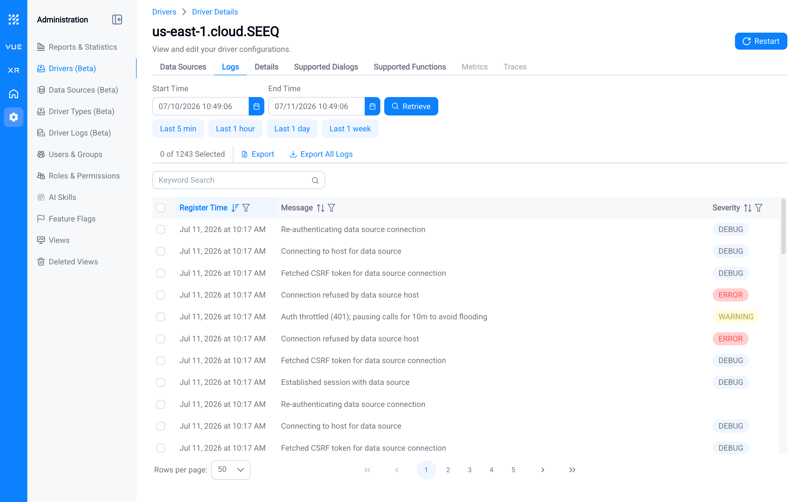Go to next page of logs
Image resolution: width=803 pixels, height=502 pixels.
coord(543,470)
